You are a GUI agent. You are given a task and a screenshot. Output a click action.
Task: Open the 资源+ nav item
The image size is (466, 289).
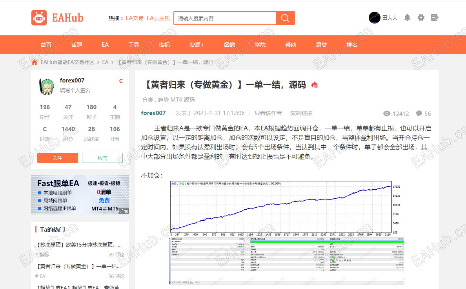click(x=197, y=45)
